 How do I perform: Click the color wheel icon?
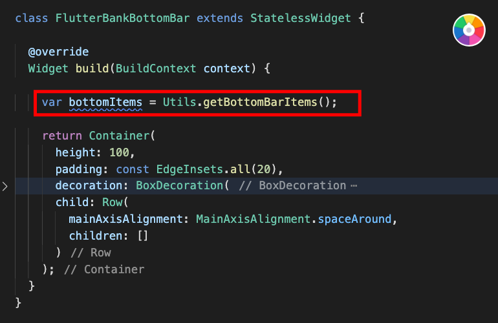469,30
